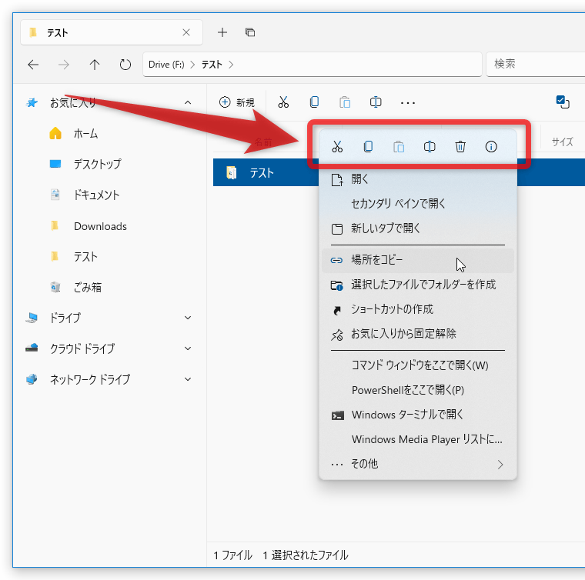Viewport: 585px width, 580px height.
Task: Choose お気に入りから固定解除 in the menu
Action: (418, 334)
